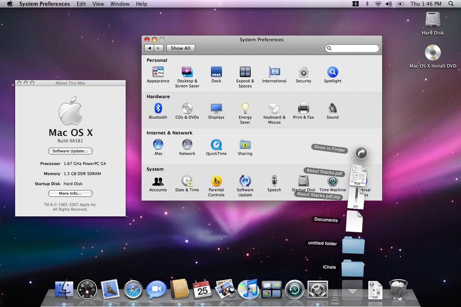Open the Bluetooth menu bar icon
Screen dimensions: 461x307
367,4
